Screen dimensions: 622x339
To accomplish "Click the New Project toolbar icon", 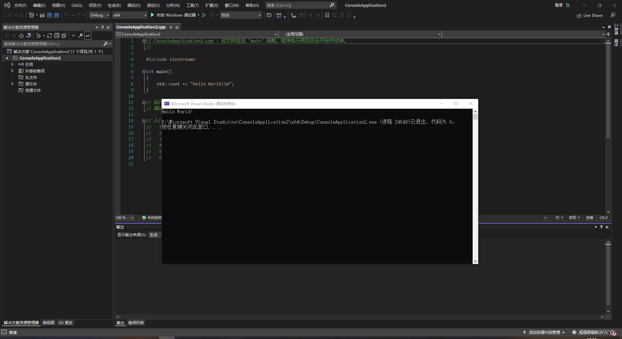I will coord(31,15).
